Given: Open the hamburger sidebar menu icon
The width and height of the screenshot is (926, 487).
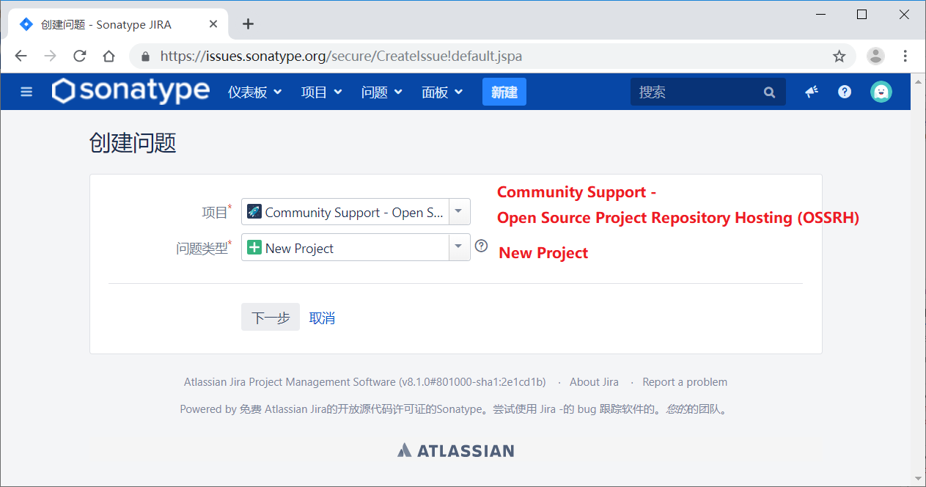Looking at the screenshot, I should (26, 92).
